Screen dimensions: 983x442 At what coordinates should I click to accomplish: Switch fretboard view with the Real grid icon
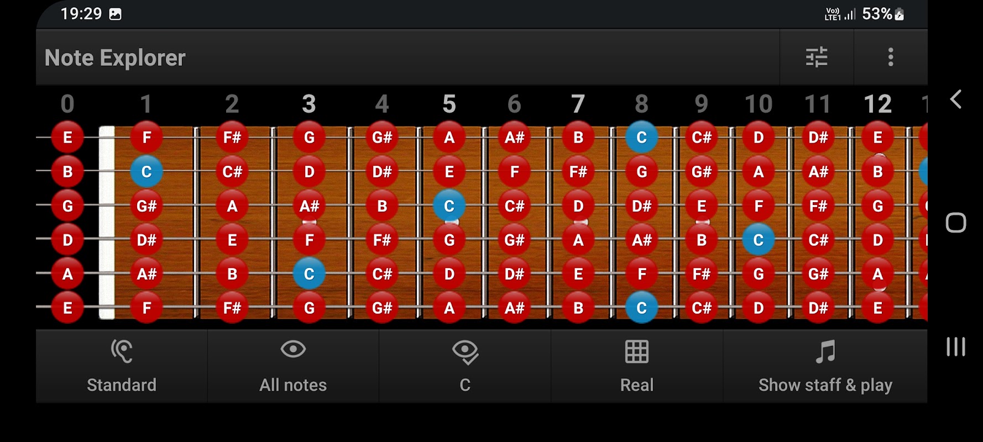point(636,351)
